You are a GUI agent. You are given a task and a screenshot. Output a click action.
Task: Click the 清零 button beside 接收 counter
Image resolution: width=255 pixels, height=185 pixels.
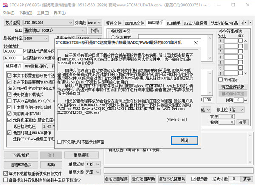coord(242,122)
